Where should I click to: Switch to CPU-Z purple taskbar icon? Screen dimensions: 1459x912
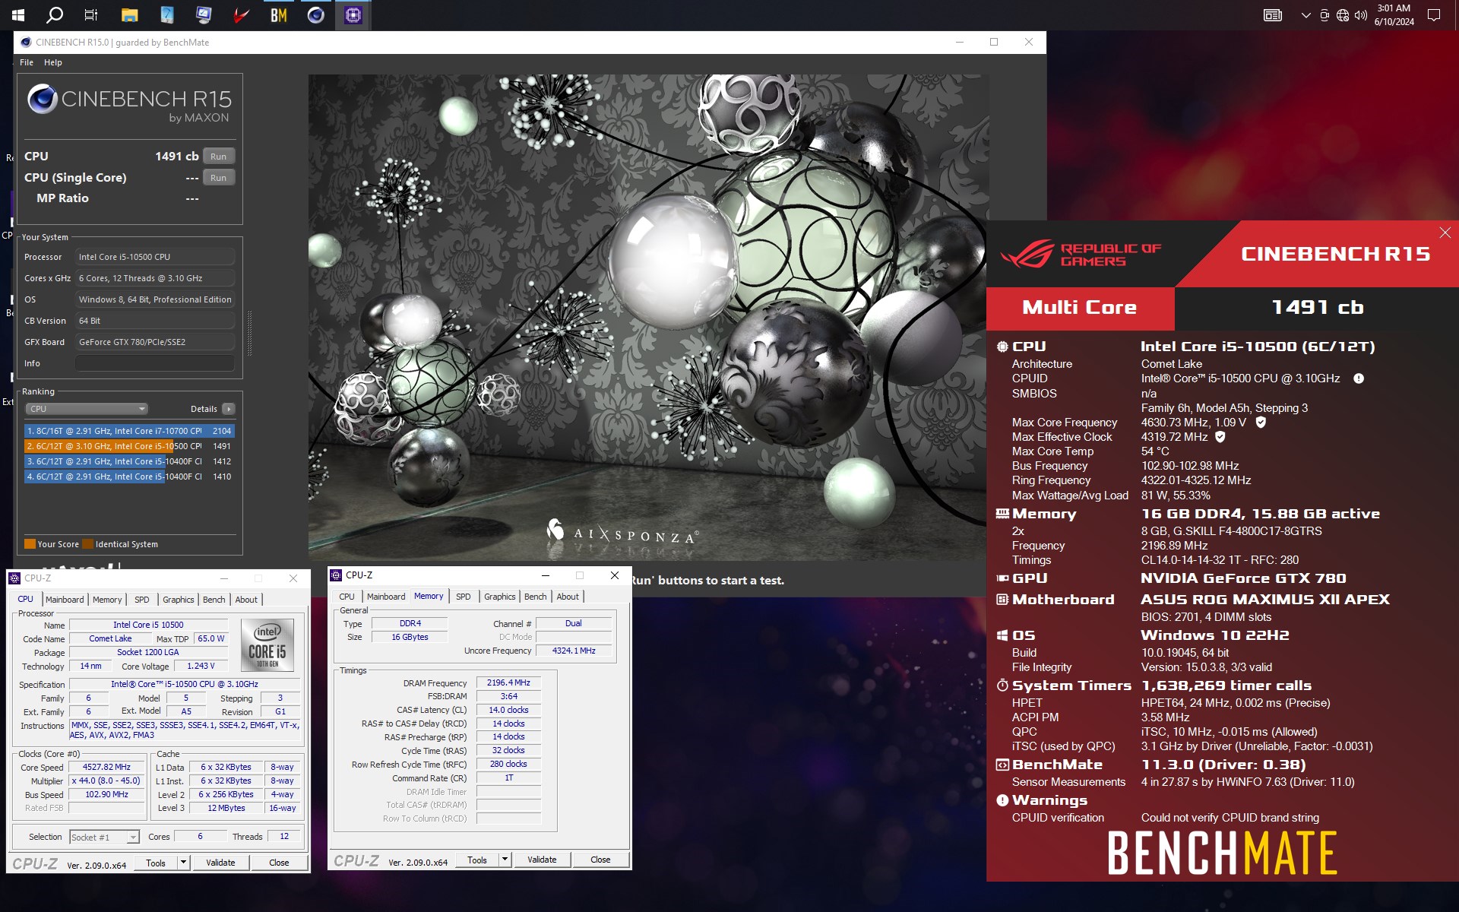pyautogui.click(x=353, y=14)
